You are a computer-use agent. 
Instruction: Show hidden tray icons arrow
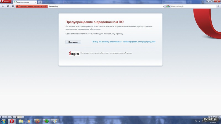click(199, 121)
